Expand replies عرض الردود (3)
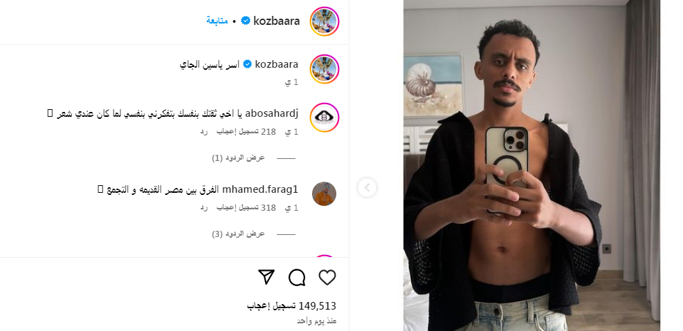Image resolution: width=683 pixels, height=331 pixels. tap(238, 234)
